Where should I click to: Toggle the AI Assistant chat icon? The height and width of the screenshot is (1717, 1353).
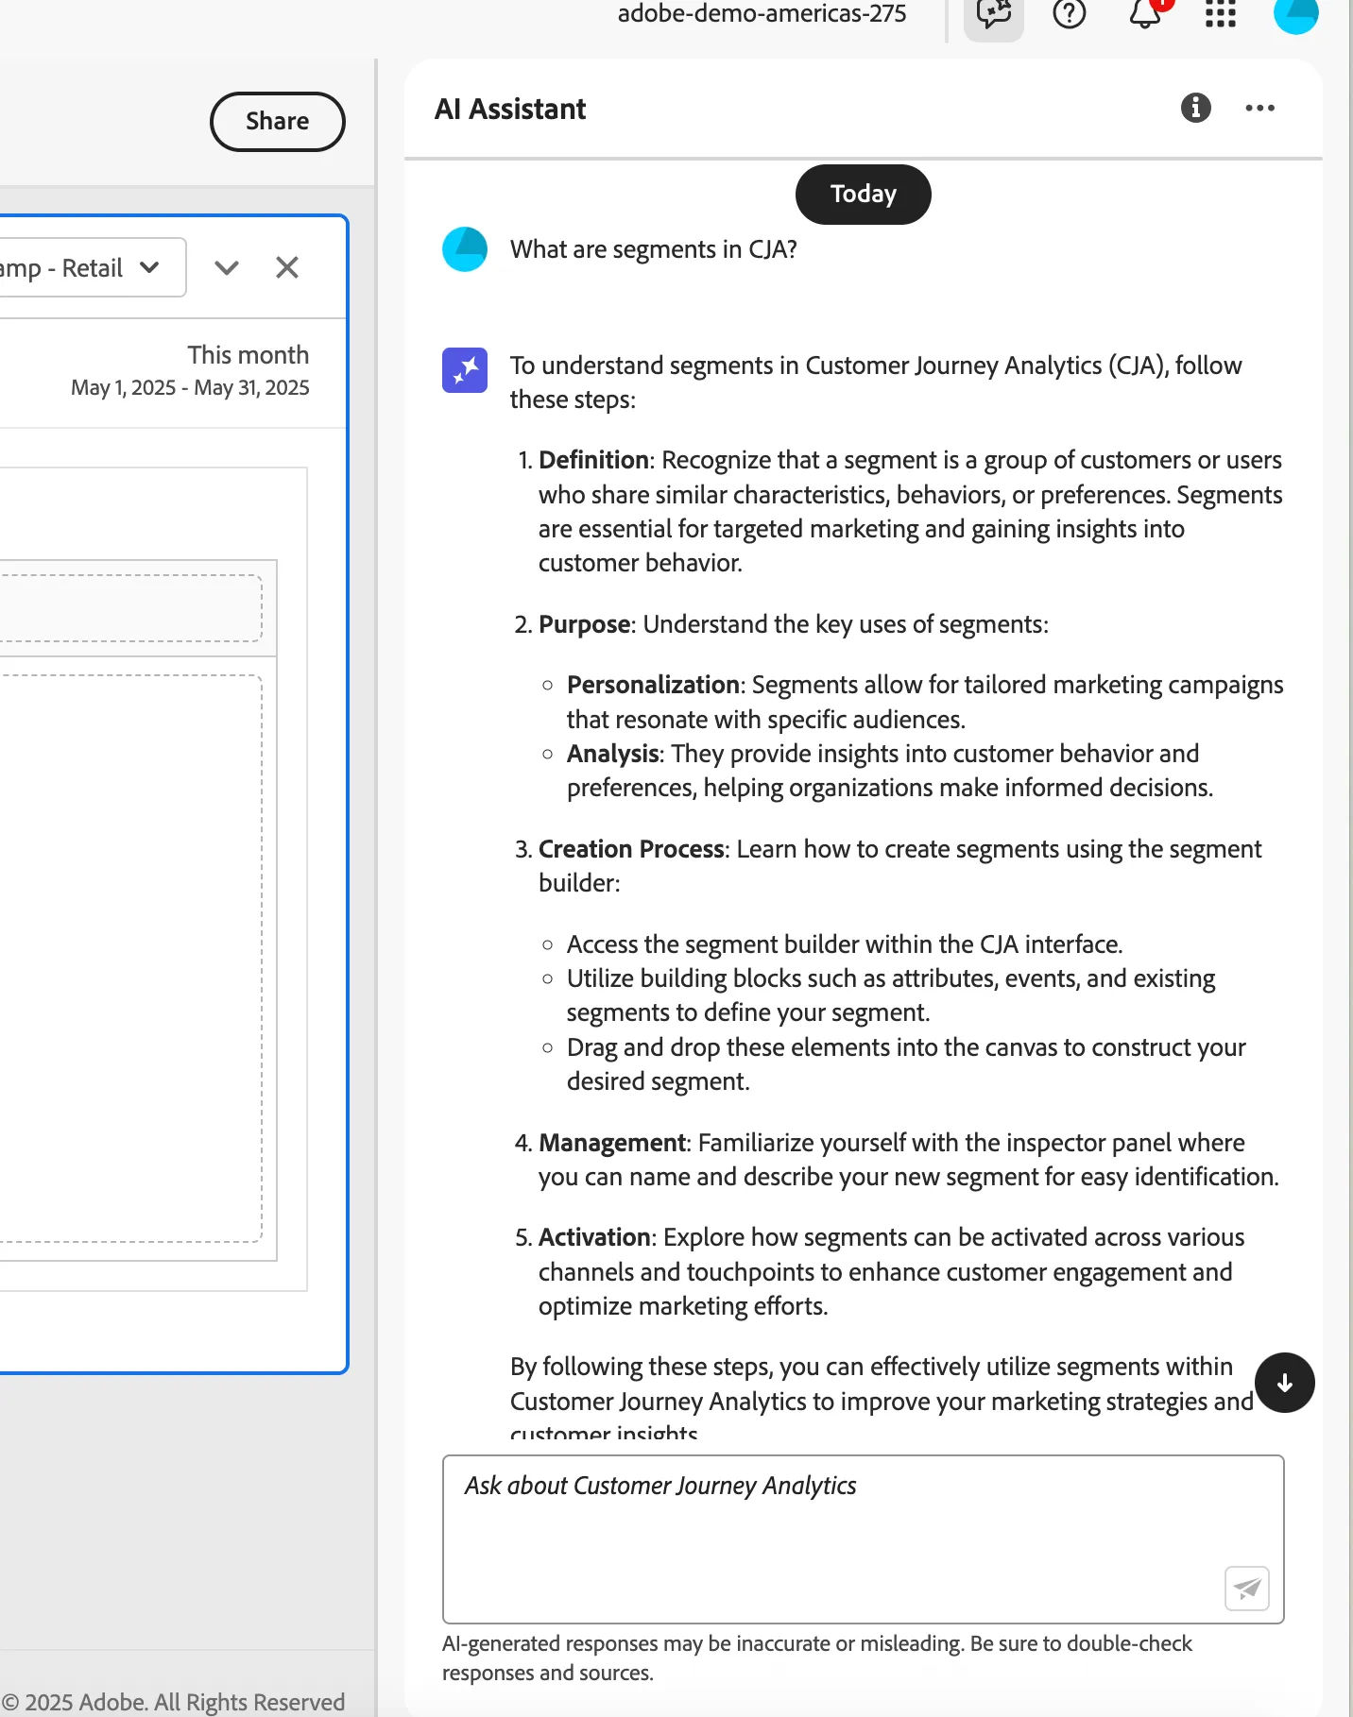pos(993,14)
